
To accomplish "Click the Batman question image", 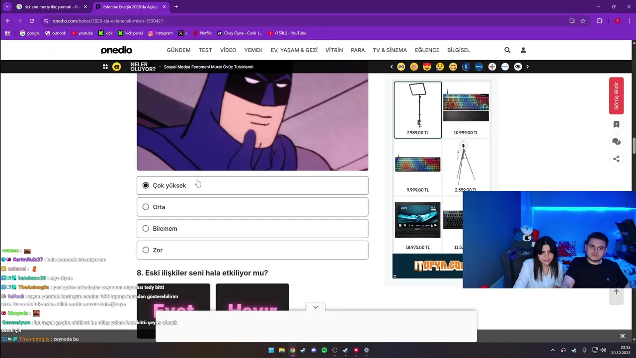I will point(252,122).
